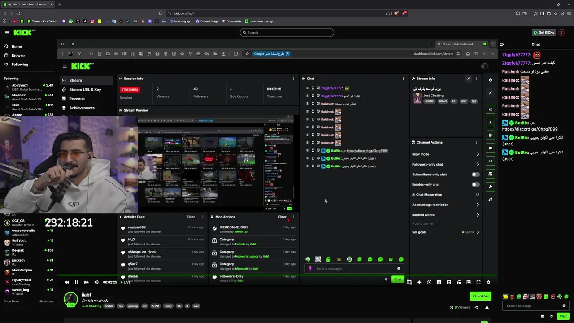This screenshot has width=574, height=323.
Task: Open Stream info three-dot menu
Action: 476,79
